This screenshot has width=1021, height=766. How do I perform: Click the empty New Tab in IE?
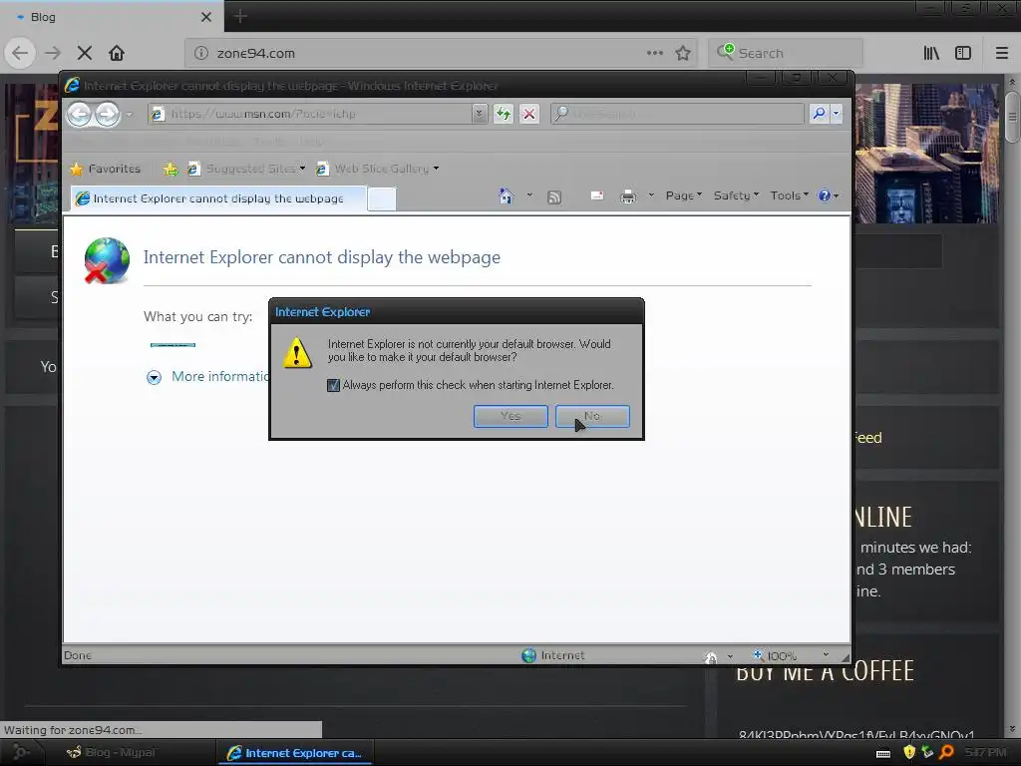point(382,198)
